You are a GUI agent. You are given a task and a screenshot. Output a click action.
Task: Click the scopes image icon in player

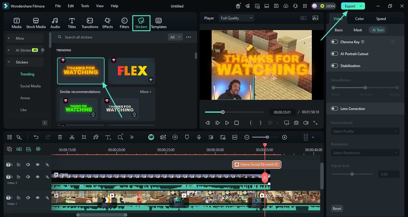[x=315, y=18]
